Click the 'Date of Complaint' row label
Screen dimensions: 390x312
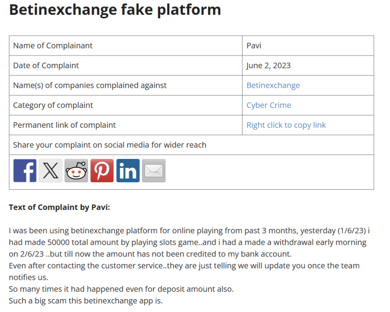tap(46, 65)
